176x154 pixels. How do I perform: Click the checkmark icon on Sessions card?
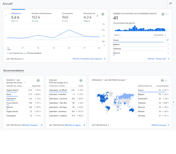tap(38, 80)
